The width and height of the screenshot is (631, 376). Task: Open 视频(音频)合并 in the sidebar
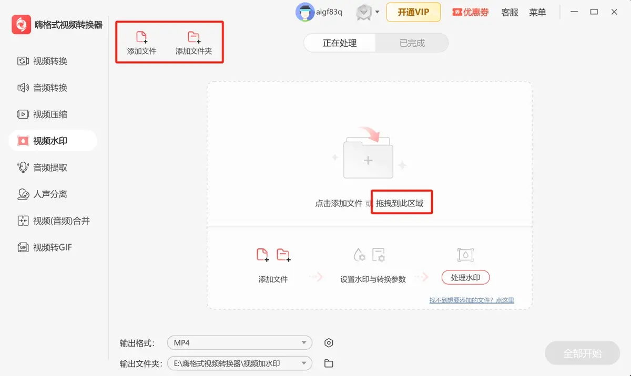click(54, 221)
